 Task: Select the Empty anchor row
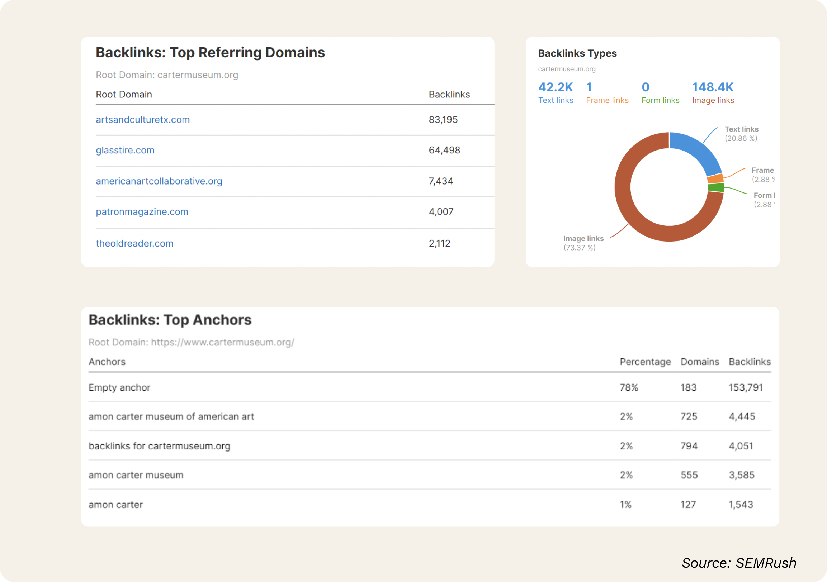point(119,388)
